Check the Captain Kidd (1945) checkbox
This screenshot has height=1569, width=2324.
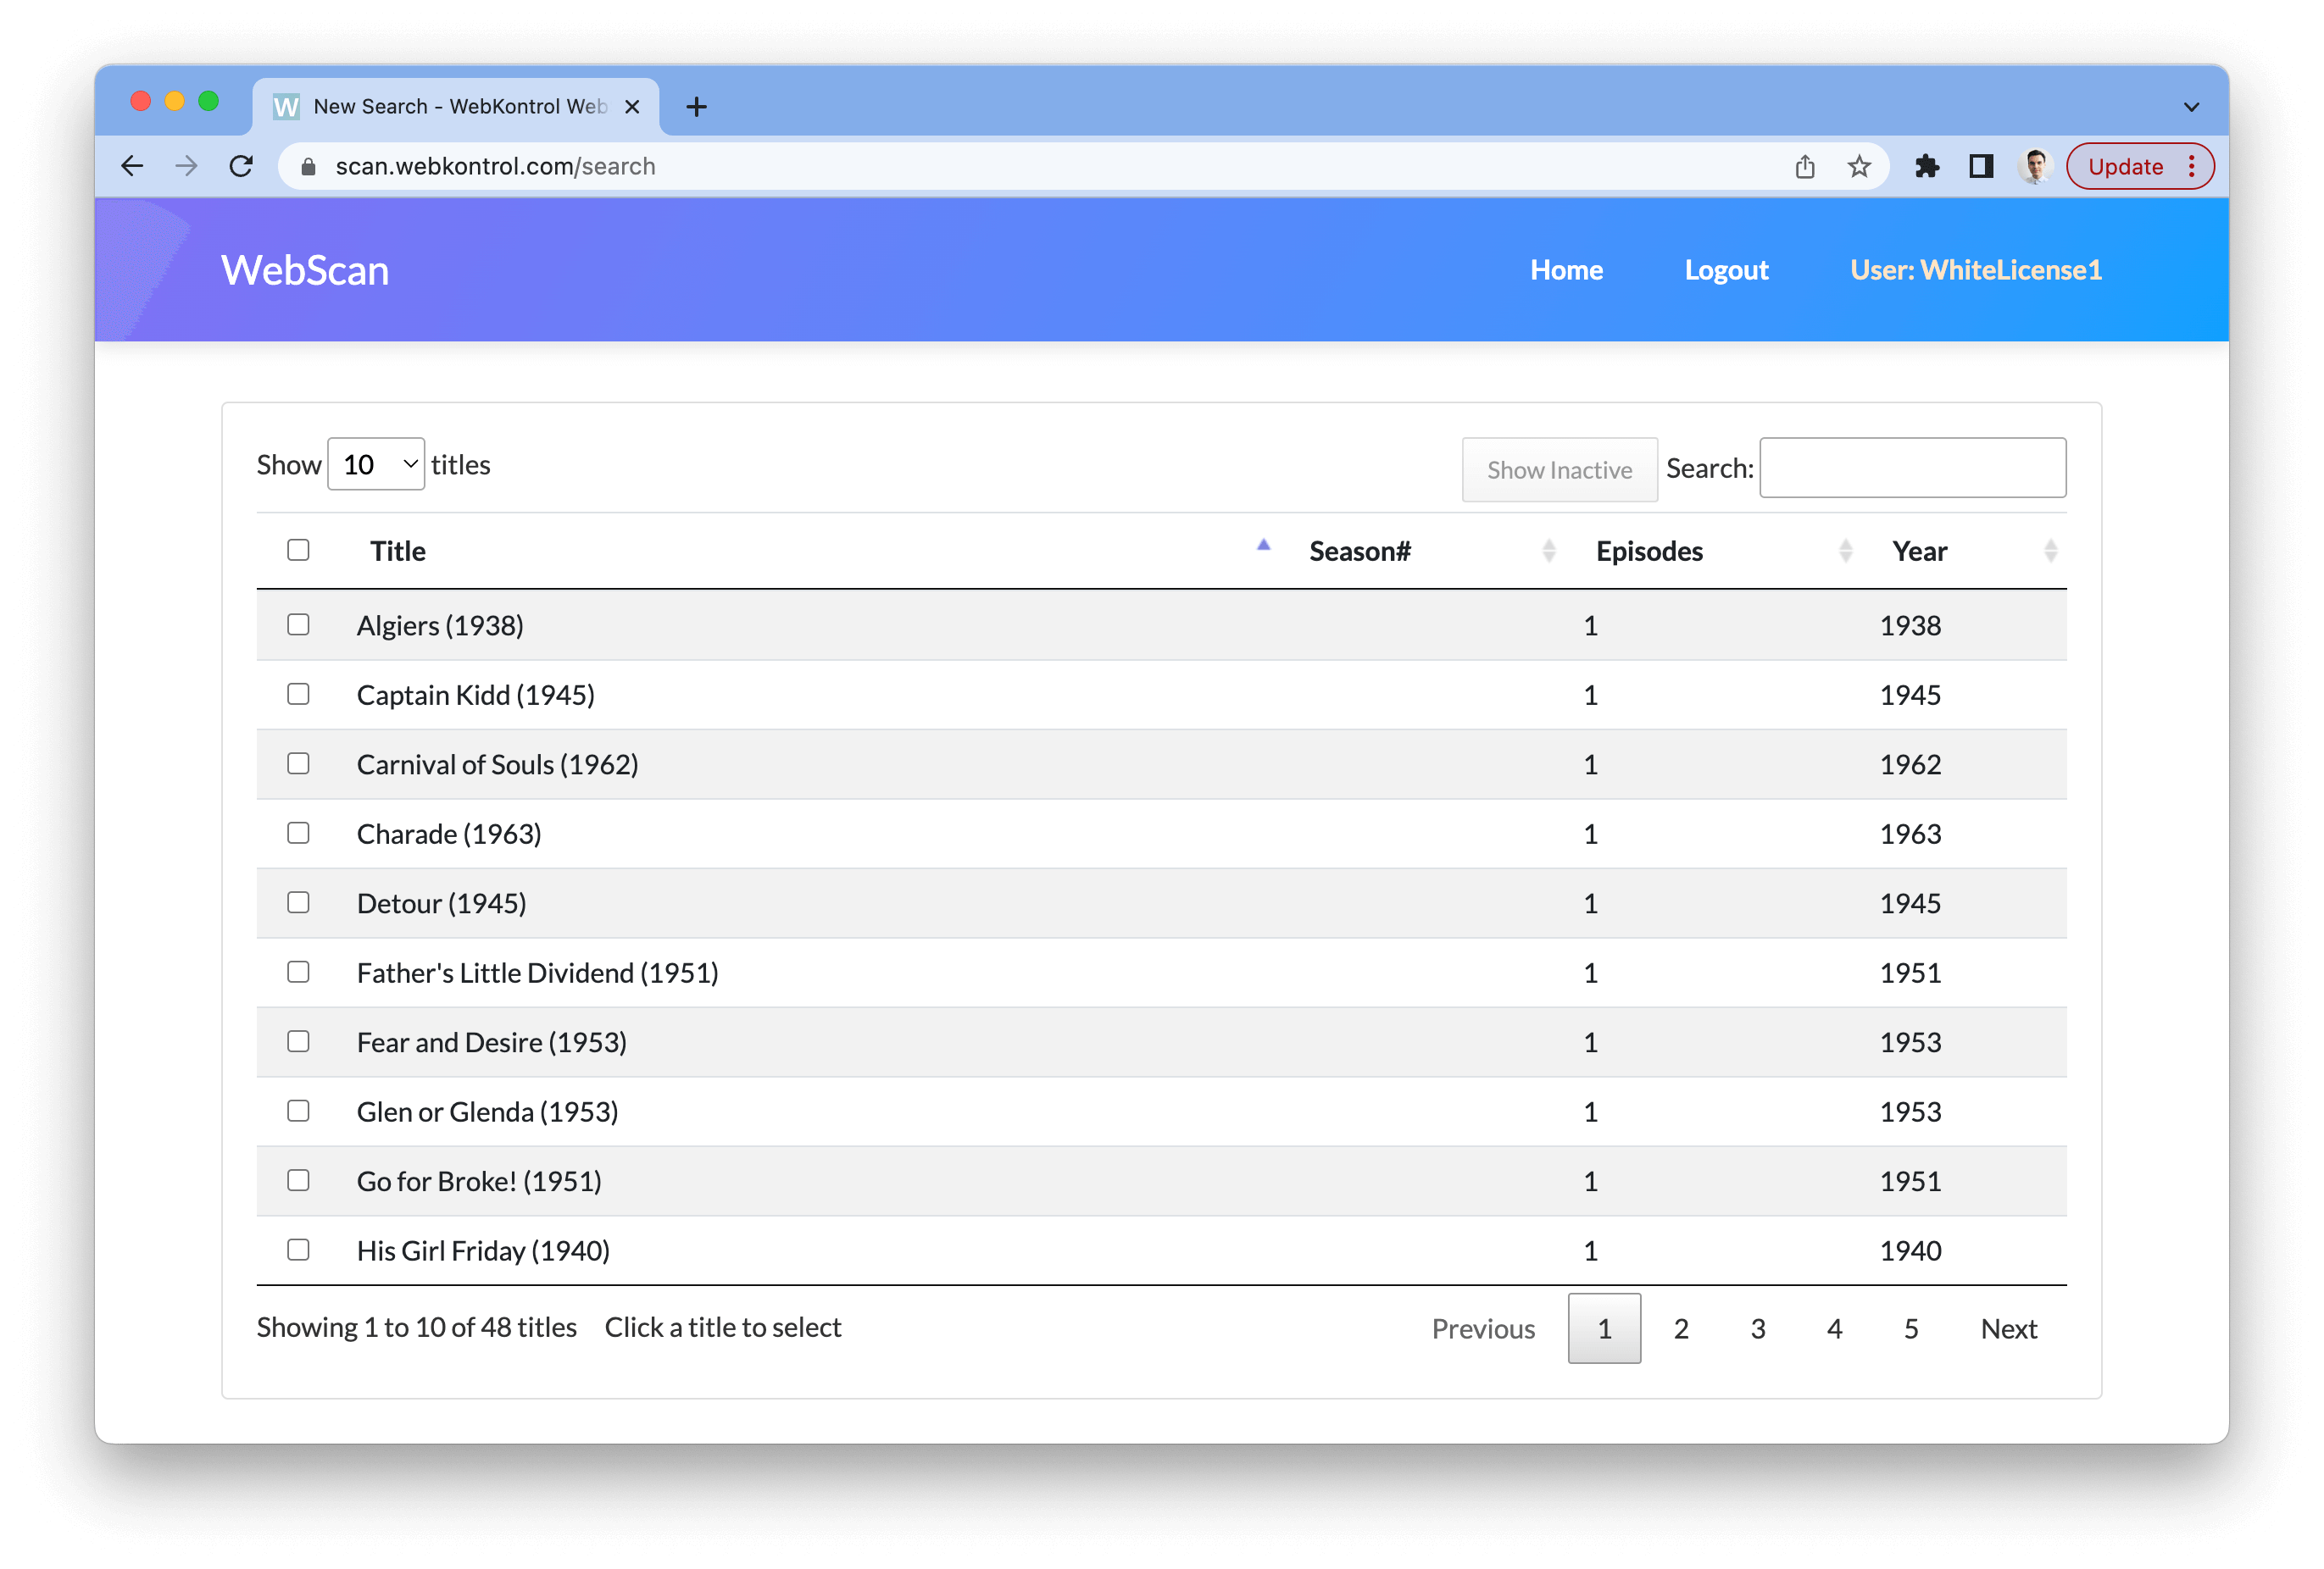(x=298, y=694)
